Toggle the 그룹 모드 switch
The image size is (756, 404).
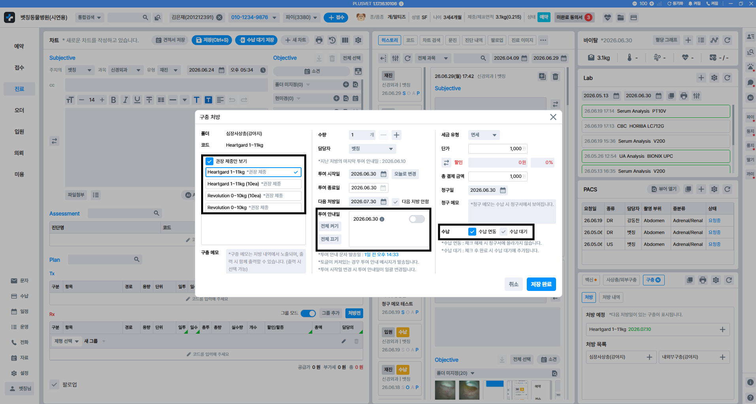click(308, 313)
